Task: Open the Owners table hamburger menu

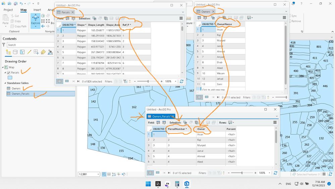Action: click(x=284, y=17)
